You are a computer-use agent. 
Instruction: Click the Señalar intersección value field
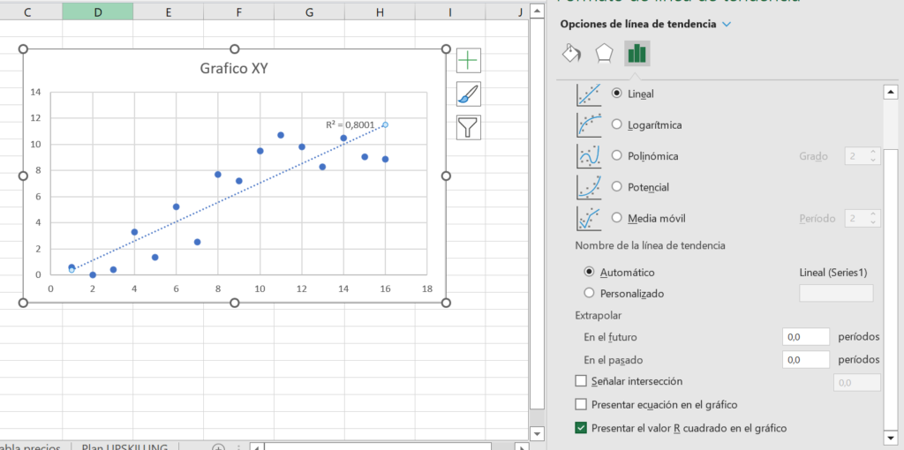[856, 382]
